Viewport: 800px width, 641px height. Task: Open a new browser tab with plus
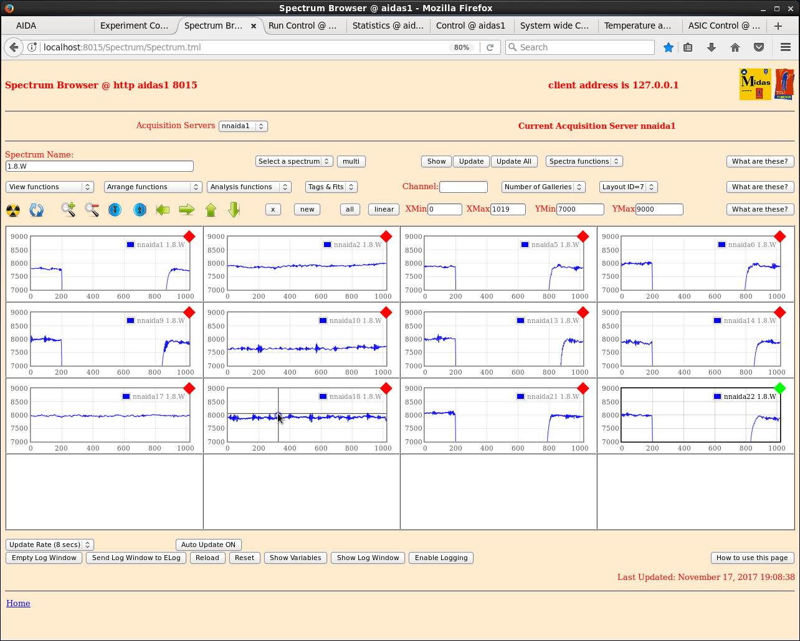[778, 26]
